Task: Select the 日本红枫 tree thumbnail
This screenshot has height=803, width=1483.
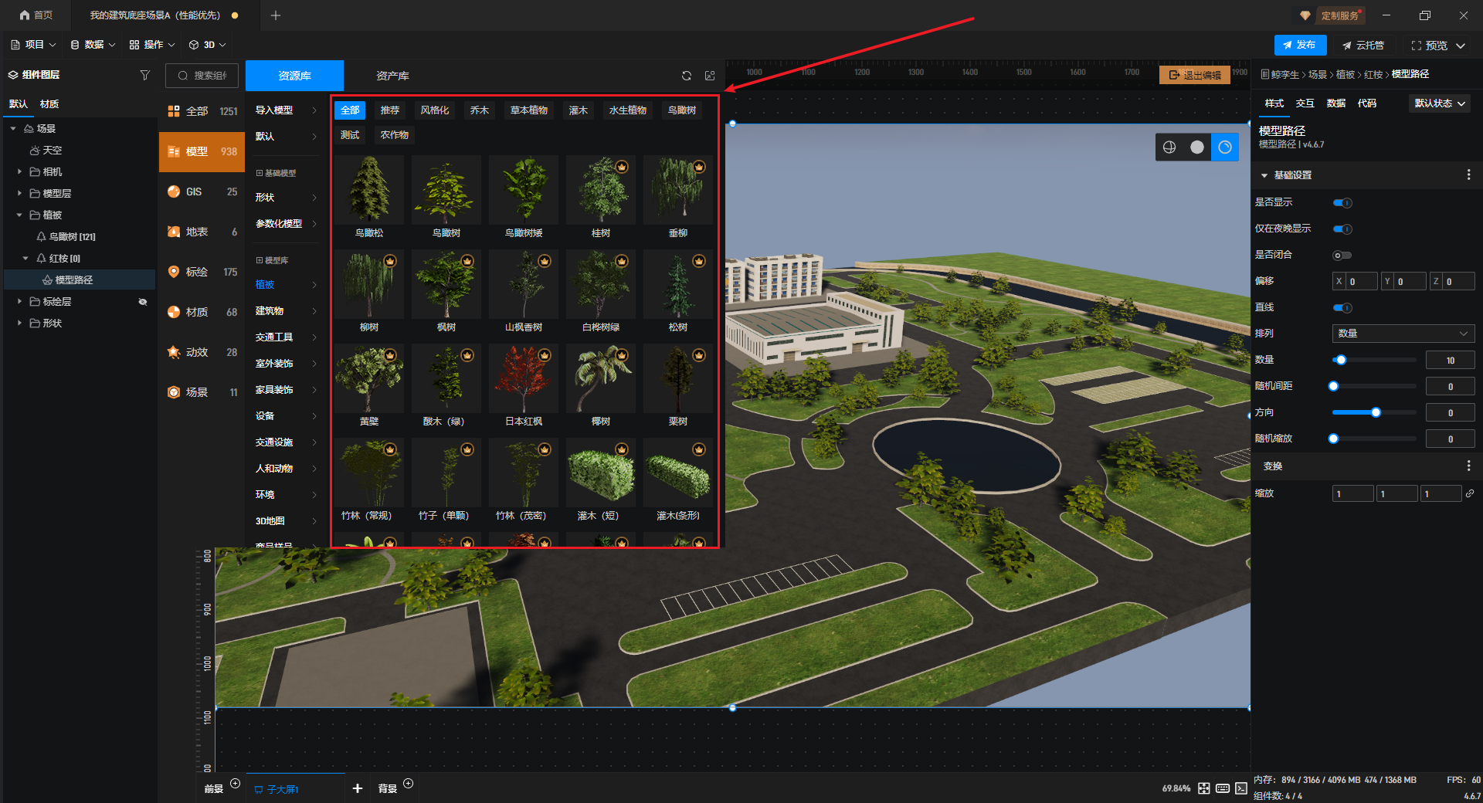Action: (524, 380)
